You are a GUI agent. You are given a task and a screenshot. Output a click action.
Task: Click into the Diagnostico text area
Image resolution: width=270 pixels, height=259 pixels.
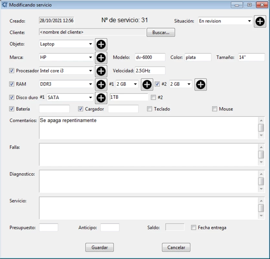tap(148, 181)
